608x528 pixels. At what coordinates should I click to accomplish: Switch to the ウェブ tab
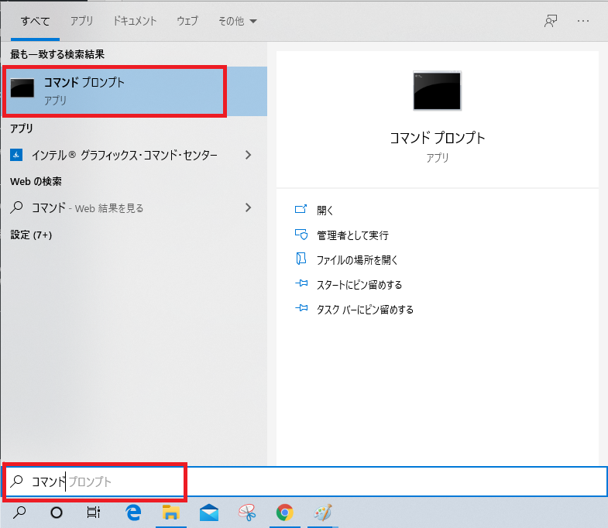pos(187,21)
